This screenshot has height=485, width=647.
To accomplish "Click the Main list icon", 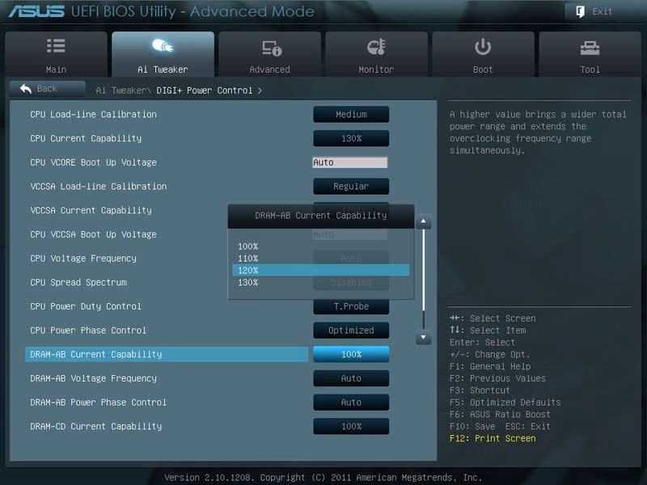I will pyautogui.click(x=56, y=46).
